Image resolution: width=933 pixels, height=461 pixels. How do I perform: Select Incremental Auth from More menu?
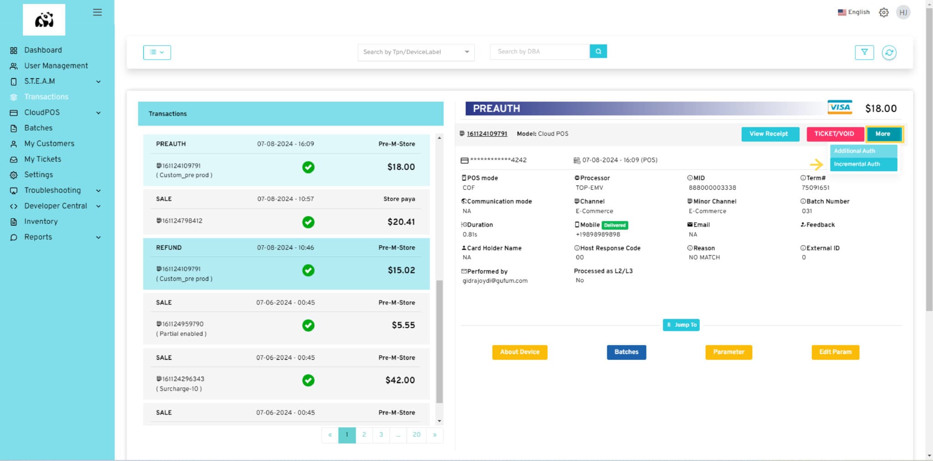coord(863,164)
